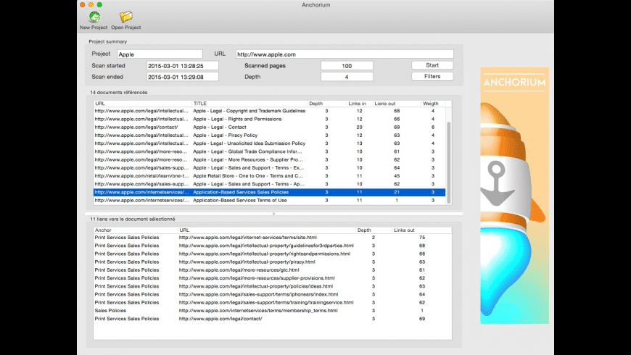Sort links by the lower URL column header
631x355 pixels.
pyautogui.click(x=267, y=230)
